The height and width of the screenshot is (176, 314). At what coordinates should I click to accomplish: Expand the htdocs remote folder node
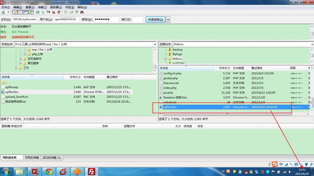[x=165, y=59]
